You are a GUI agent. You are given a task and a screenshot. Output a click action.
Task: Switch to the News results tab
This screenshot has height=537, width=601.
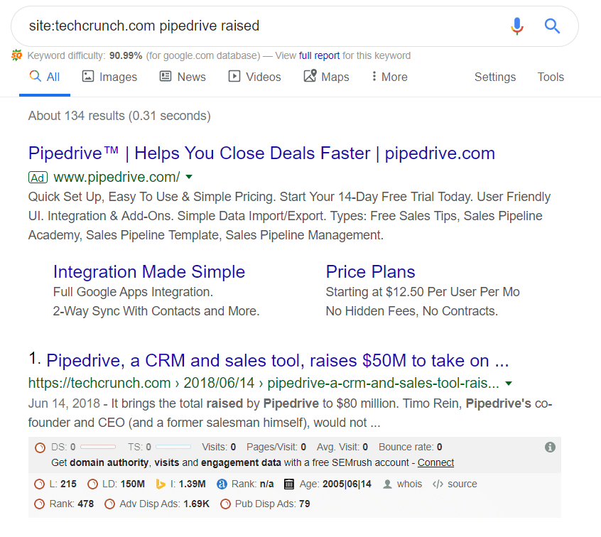pos(183,77)
